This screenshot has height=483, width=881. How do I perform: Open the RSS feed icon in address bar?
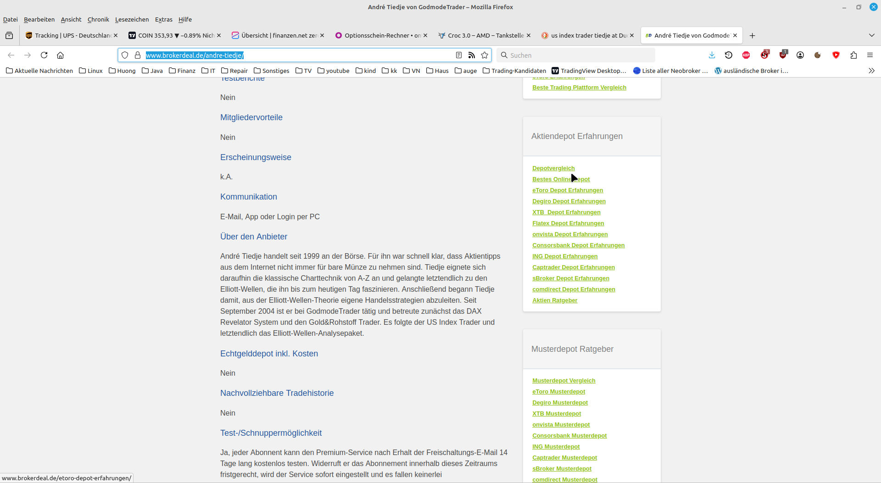point(471,55)
